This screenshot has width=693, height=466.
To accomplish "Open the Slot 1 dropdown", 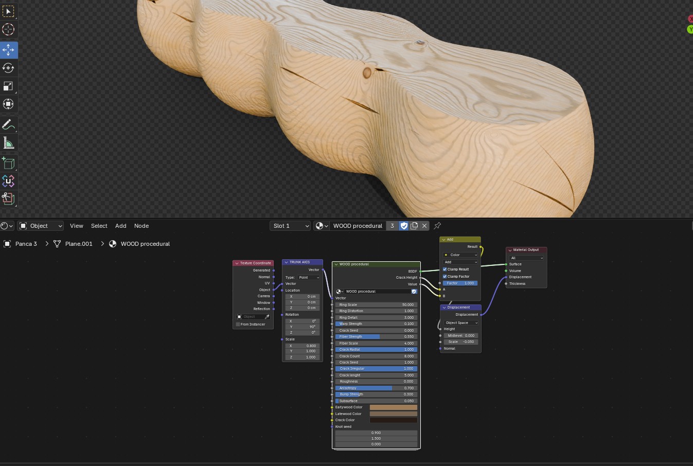I will tap(290, 226).
